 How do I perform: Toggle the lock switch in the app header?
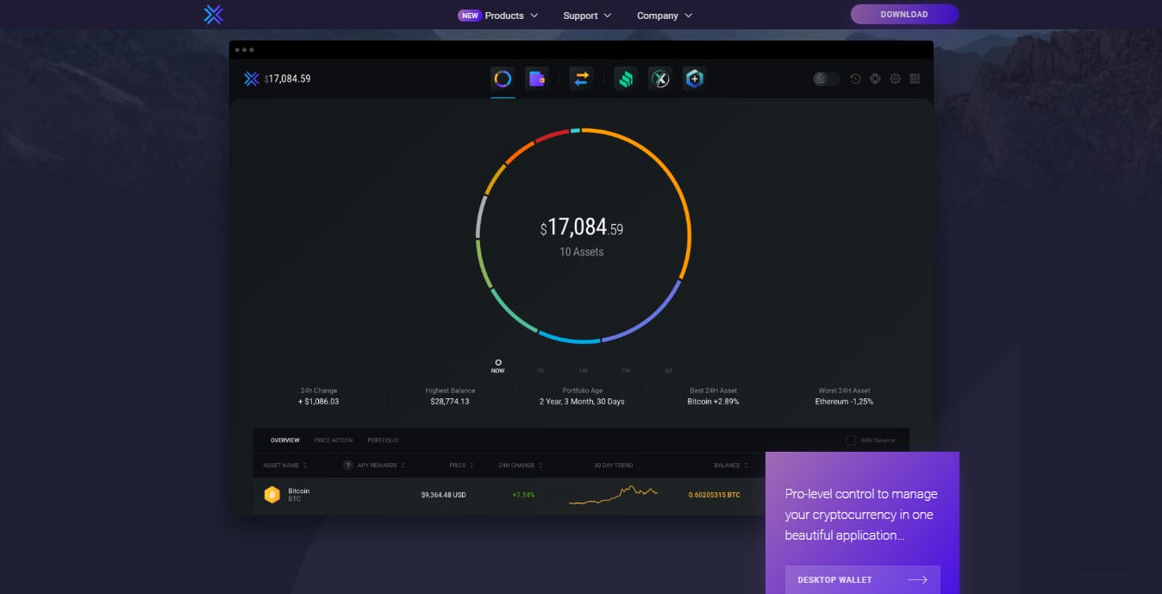[x=826, y=78]
